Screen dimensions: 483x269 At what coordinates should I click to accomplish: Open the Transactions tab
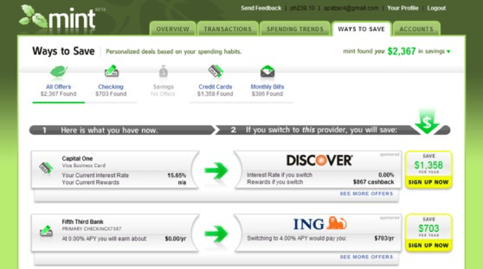click(228, 29)
